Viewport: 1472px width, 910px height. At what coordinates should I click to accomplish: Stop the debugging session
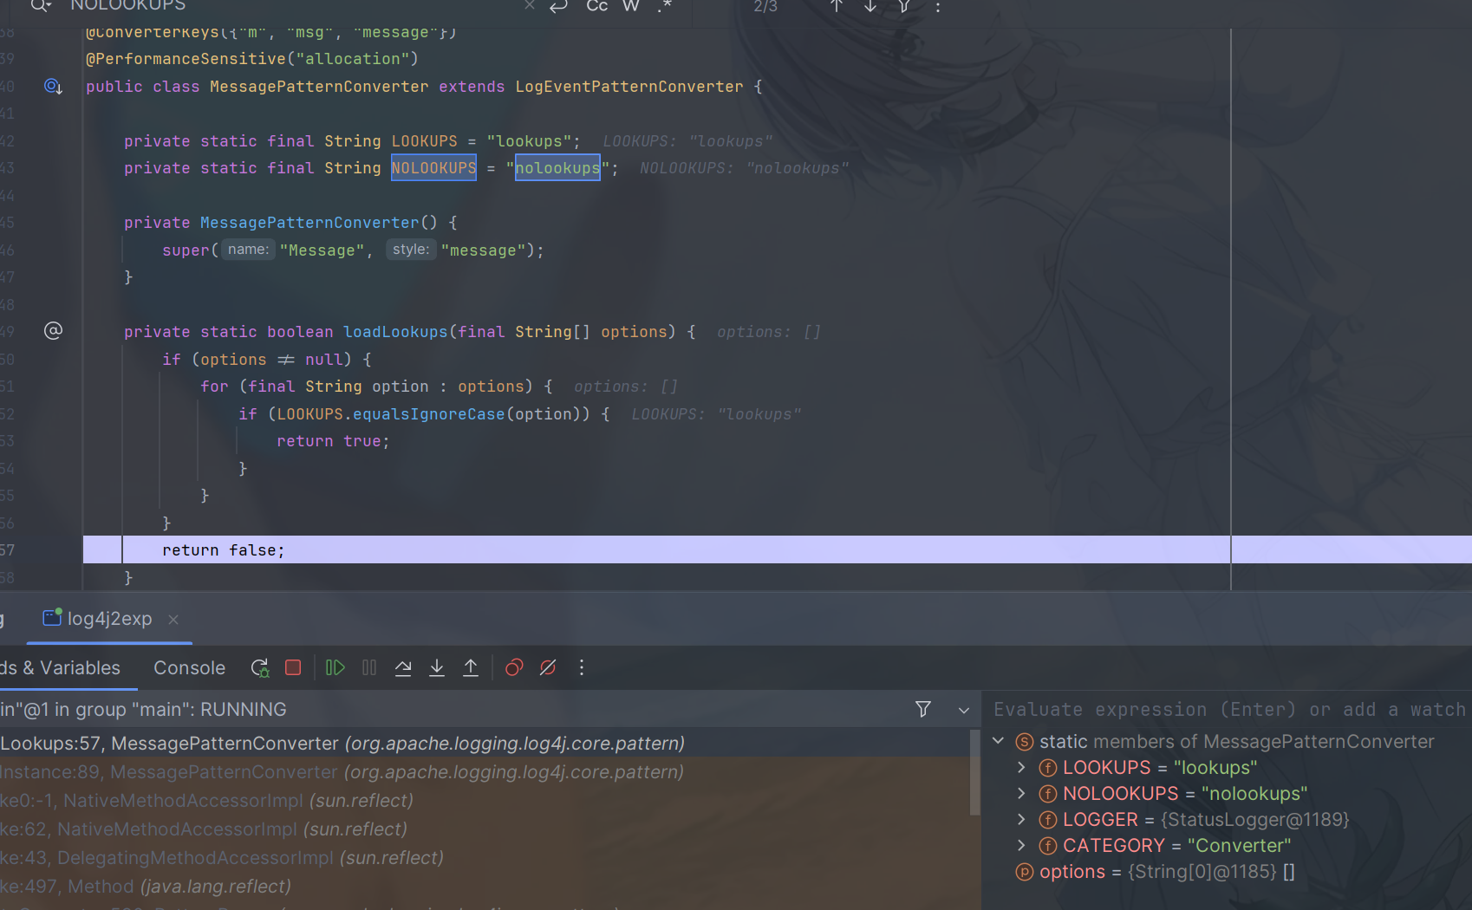pyautogui.click(x=293, y=667)
